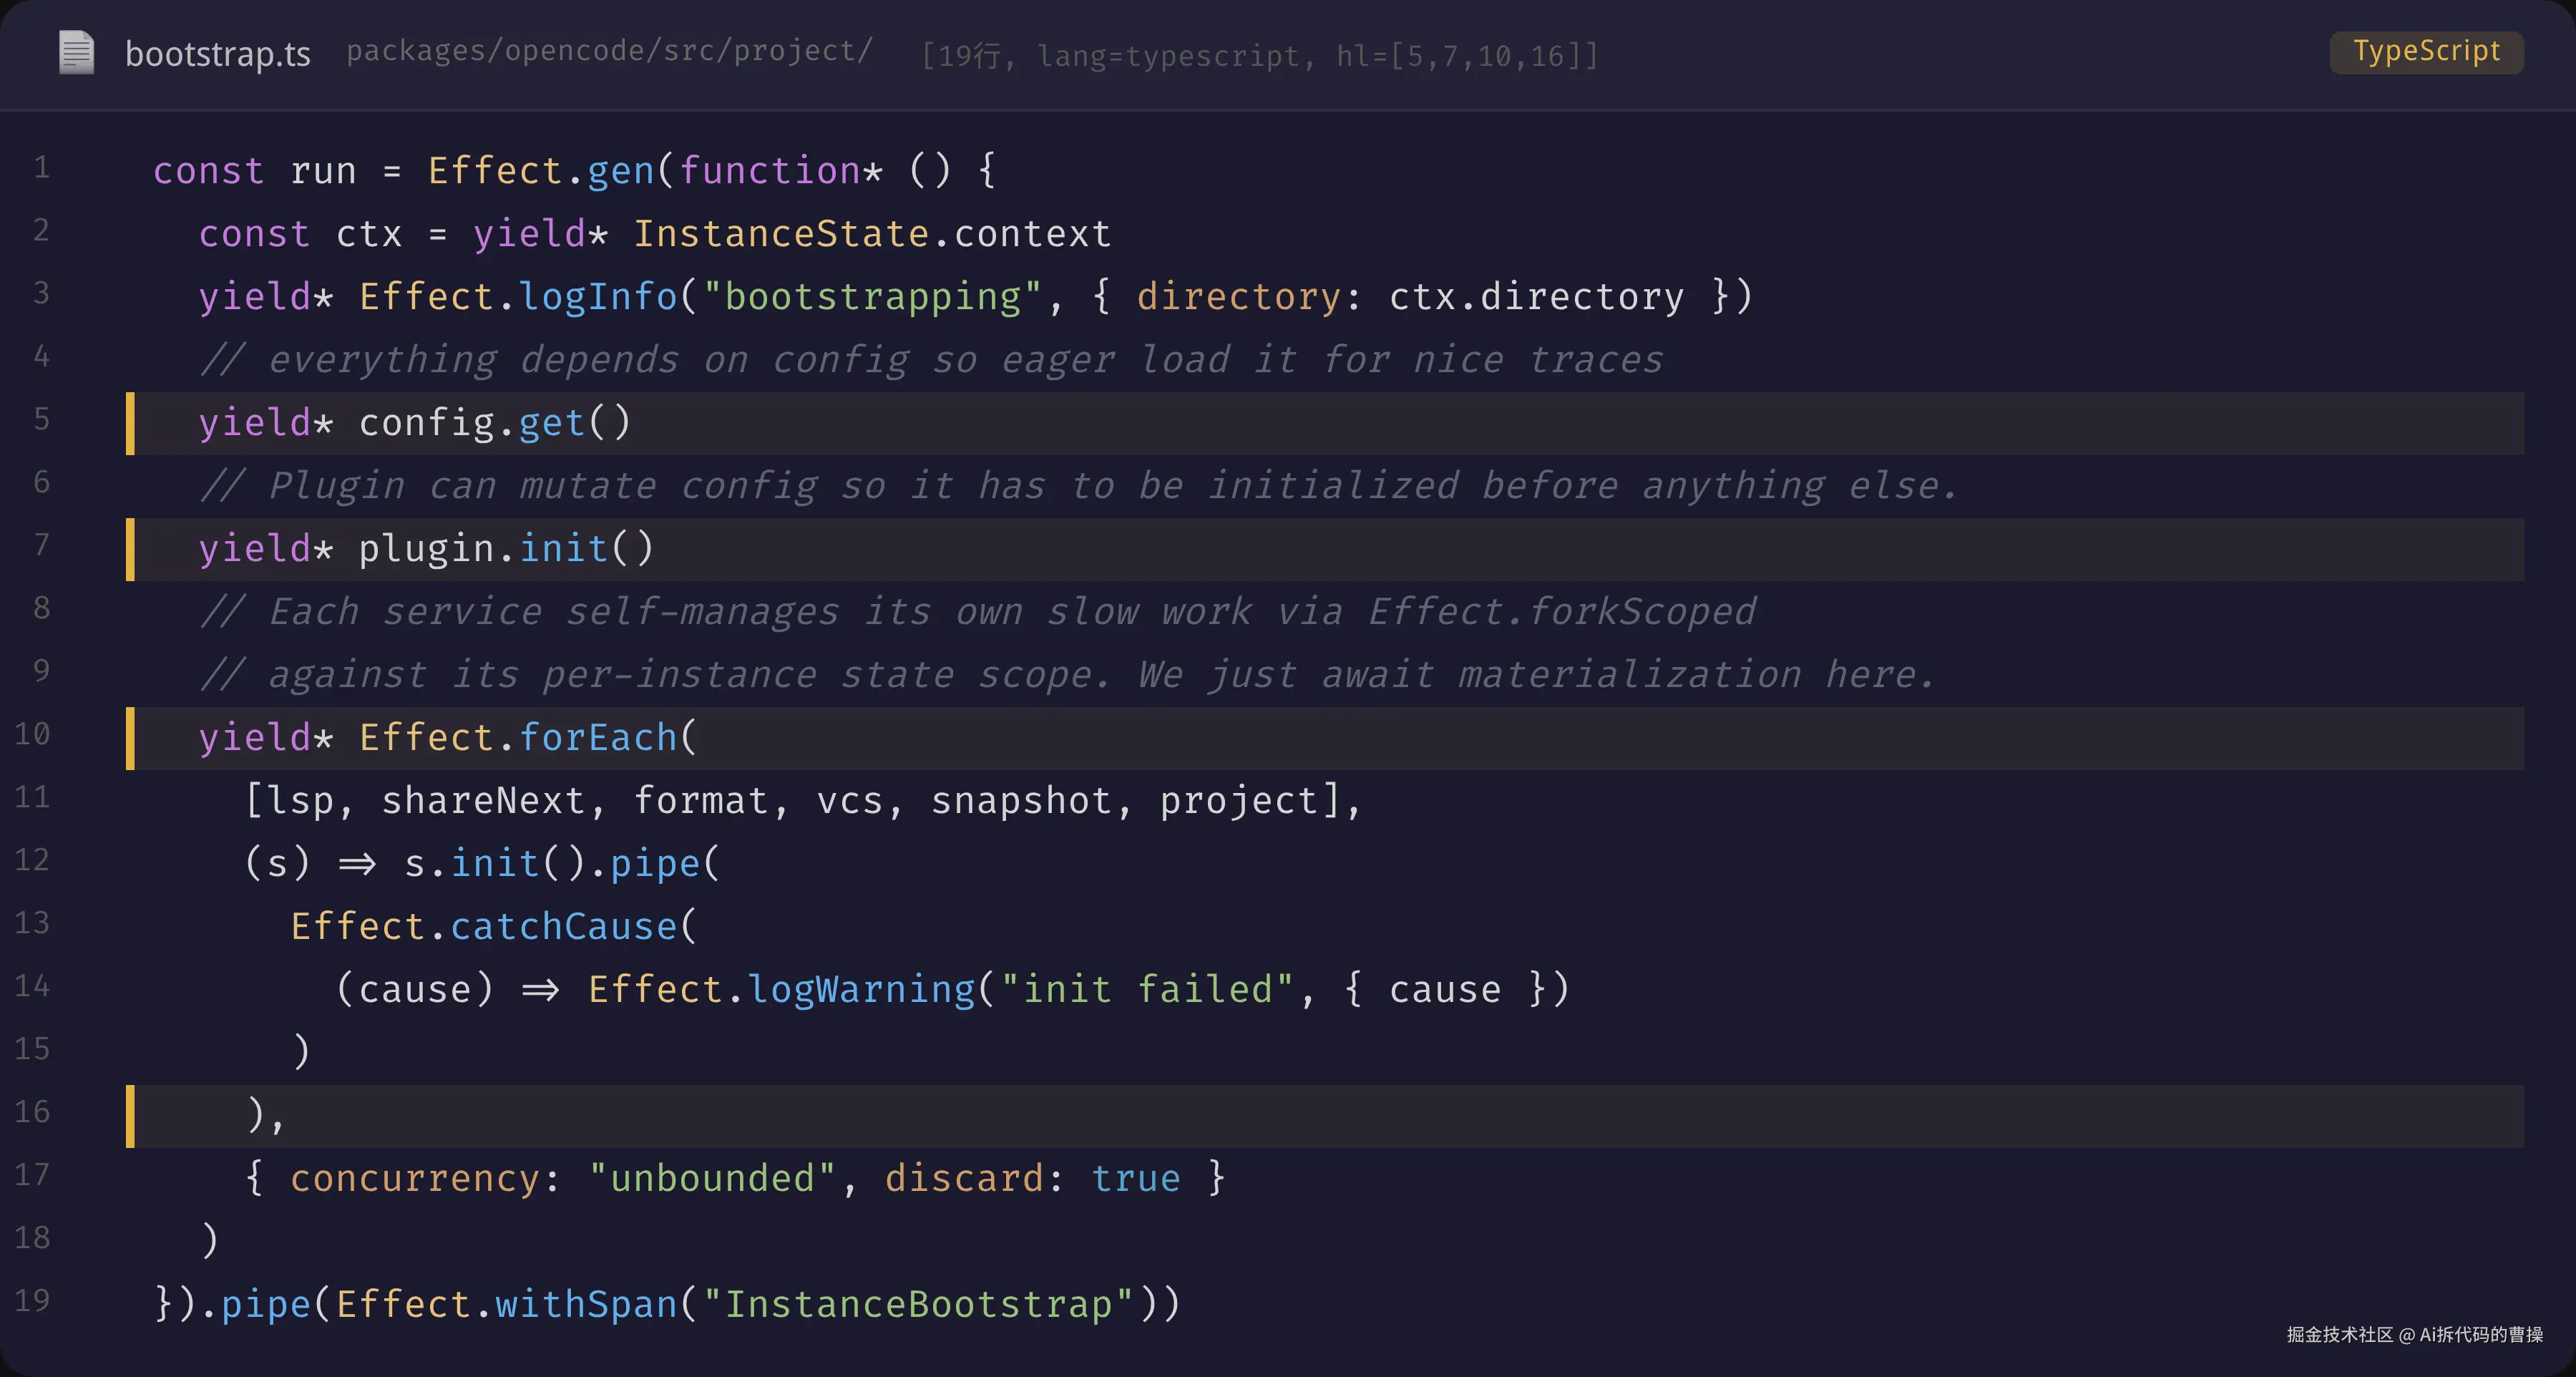Click line number 19 in the gutter
Viewport: 2576px width, 1377px height.
pos(32,1301)
